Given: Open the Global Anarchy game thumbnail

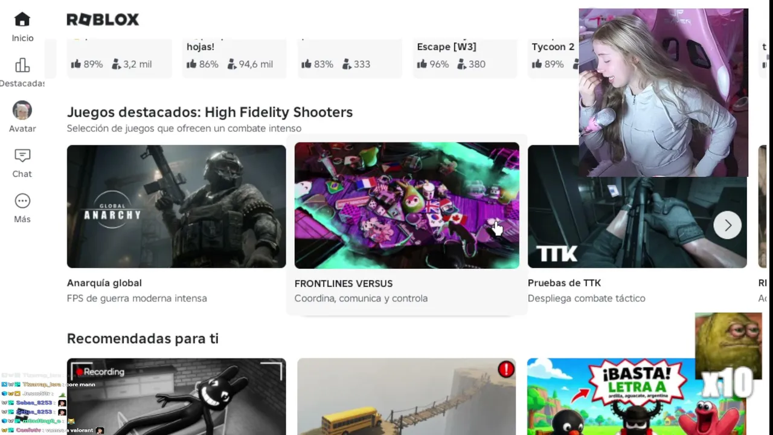Looking at the screenshot, I should tap(176, 206).
